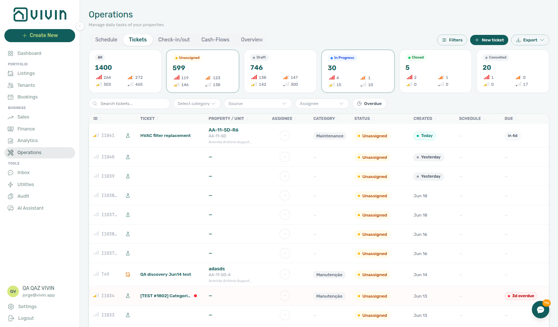The image size is (558, 327).
Task: Filter by the Draft status card
Action: click(x=280, y=71)
